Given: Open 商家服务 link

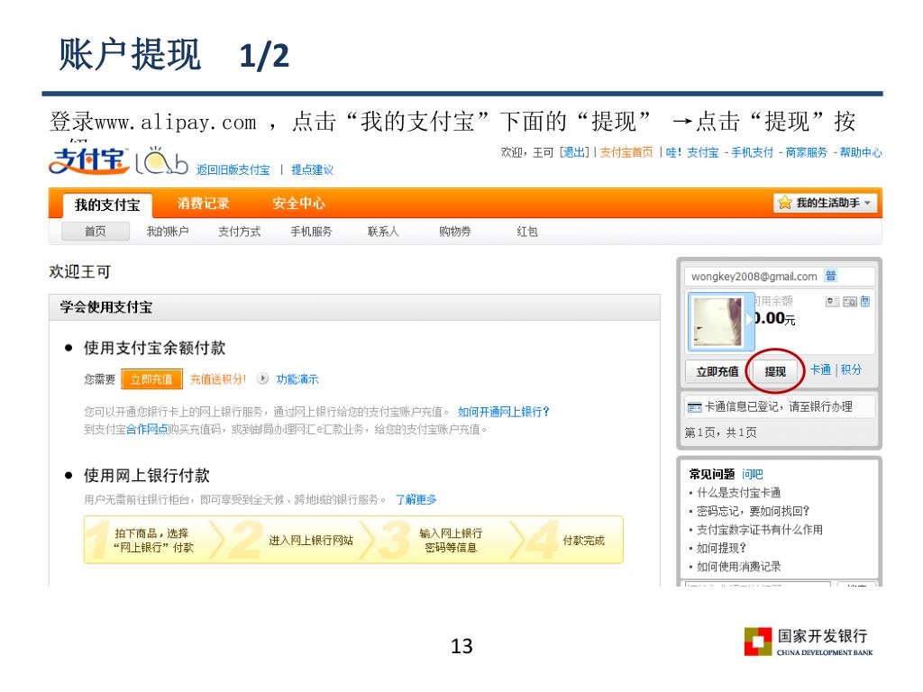Looking at the screenshot, I should tap(807, 152).
